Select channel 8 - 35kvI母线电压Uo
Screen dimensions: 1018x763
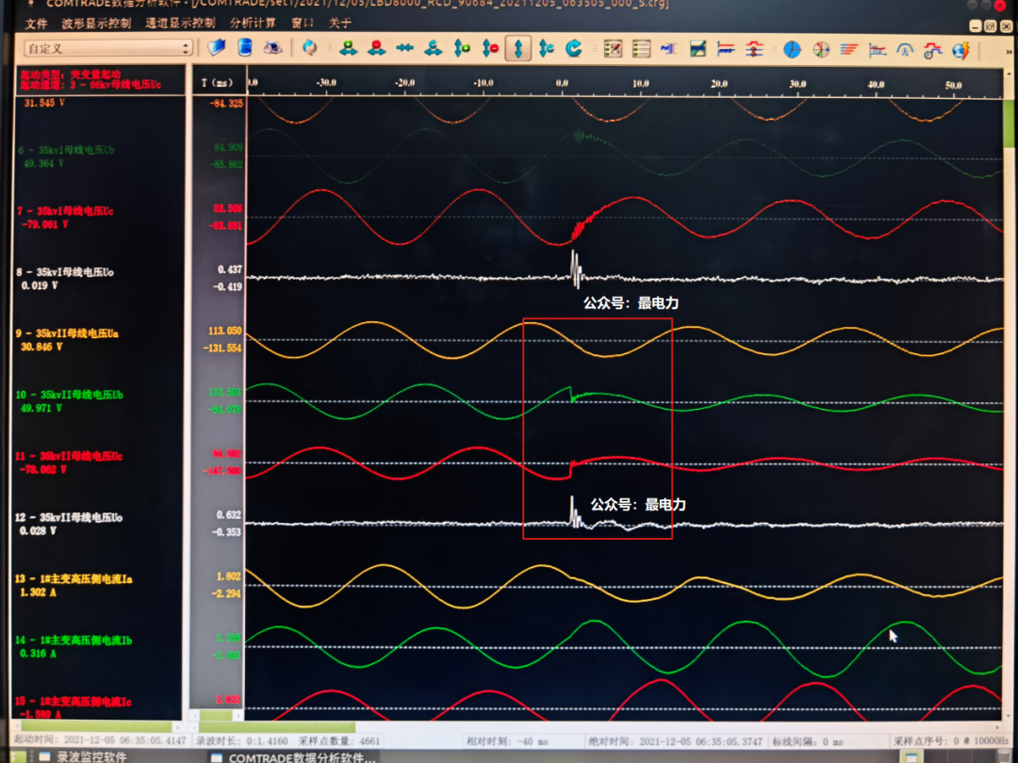click(65, 272)
